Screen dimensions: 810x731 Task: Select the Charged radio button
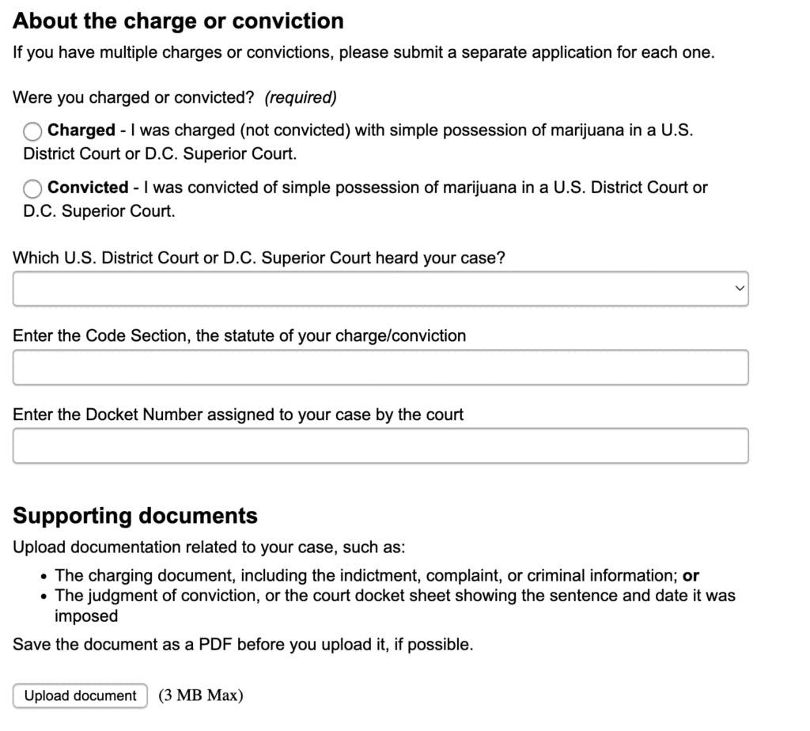tap(33, 131)
